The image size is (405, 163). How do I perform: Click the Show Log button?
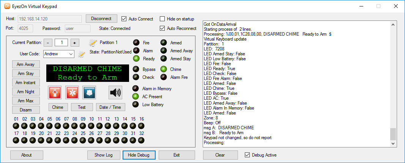pyautogui.click(x=104, y=155)
